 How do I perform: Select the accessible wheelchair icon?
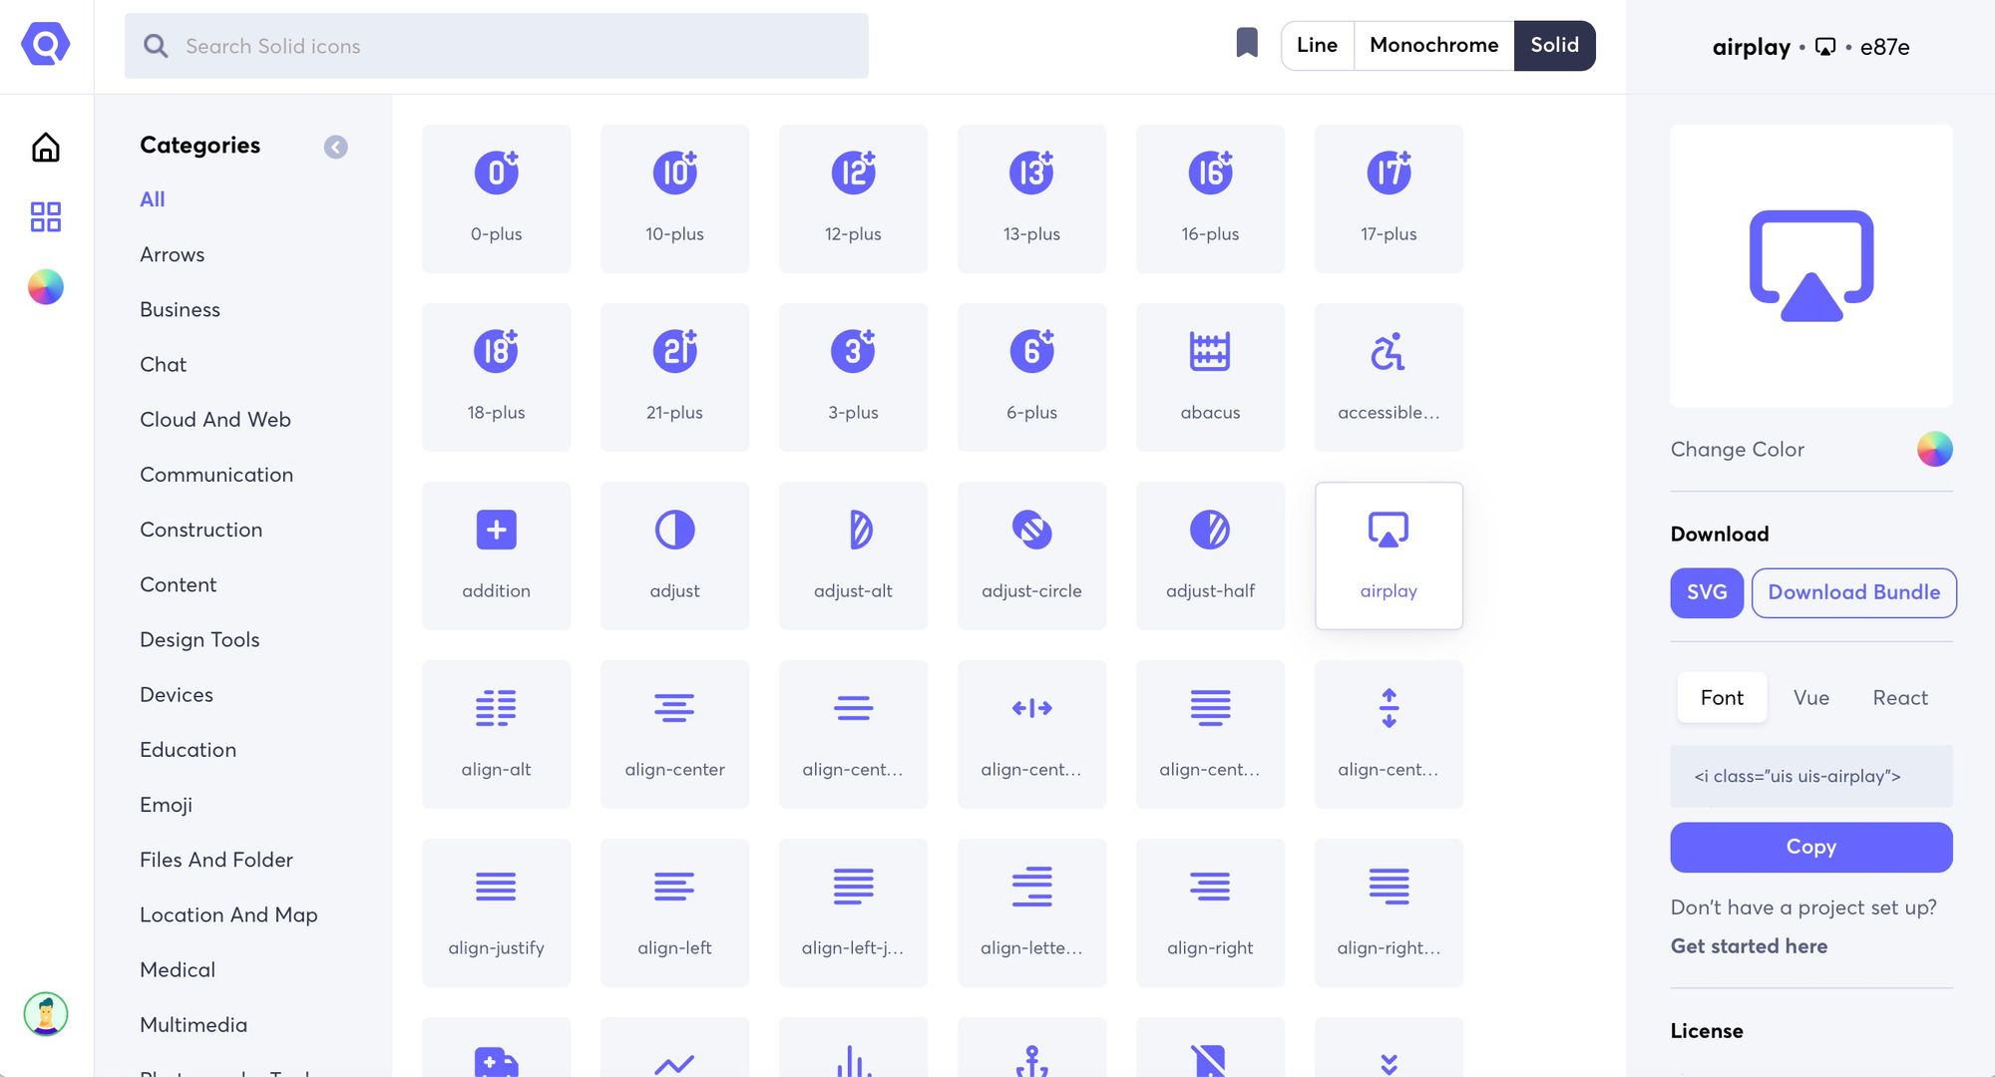[x=1390, y=377]
